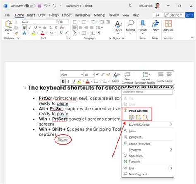Click the ribbon Editing find button
Viewport: 196px width, 184px height.
pyautogui.click(x=130, y=27)
